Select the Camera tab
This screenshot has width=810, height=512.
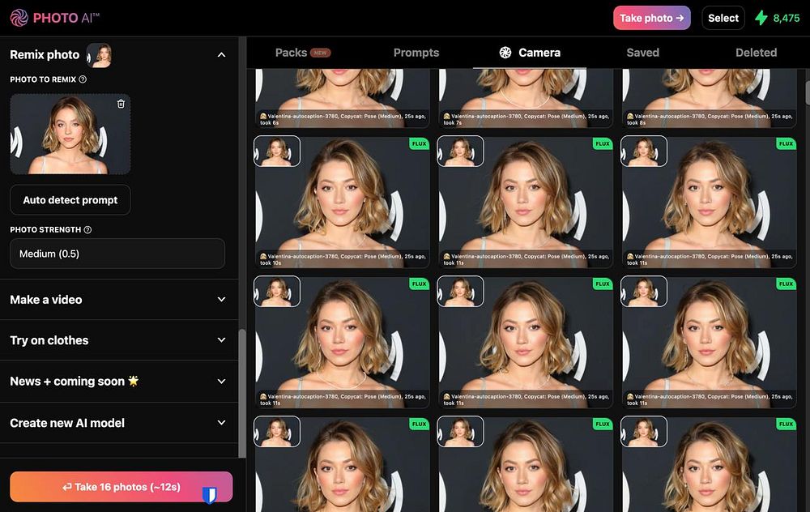(x=530, y=53)
